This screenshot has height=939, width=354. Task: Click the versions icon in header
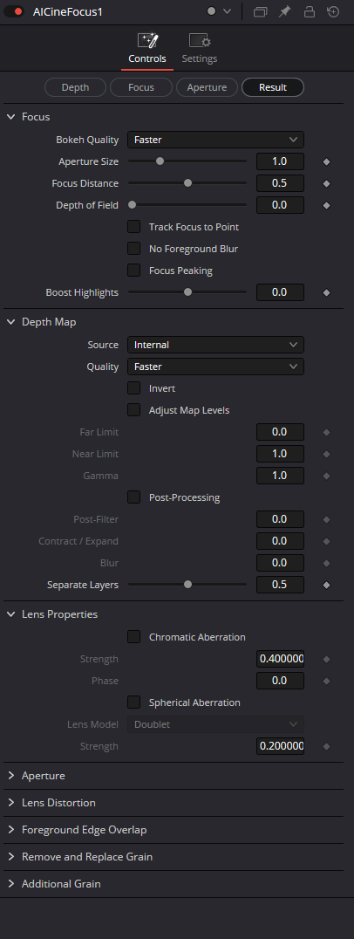coord(260,11)
